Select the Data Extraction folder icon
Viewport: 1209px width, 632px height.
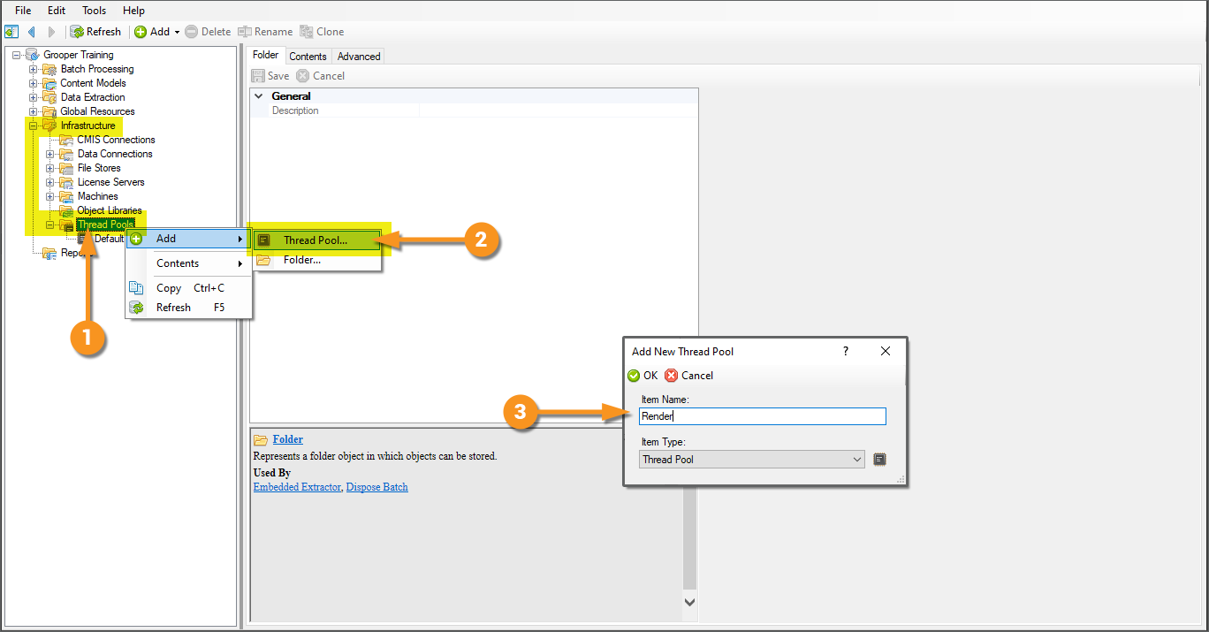pyautogui.click(x=49, y=97)
